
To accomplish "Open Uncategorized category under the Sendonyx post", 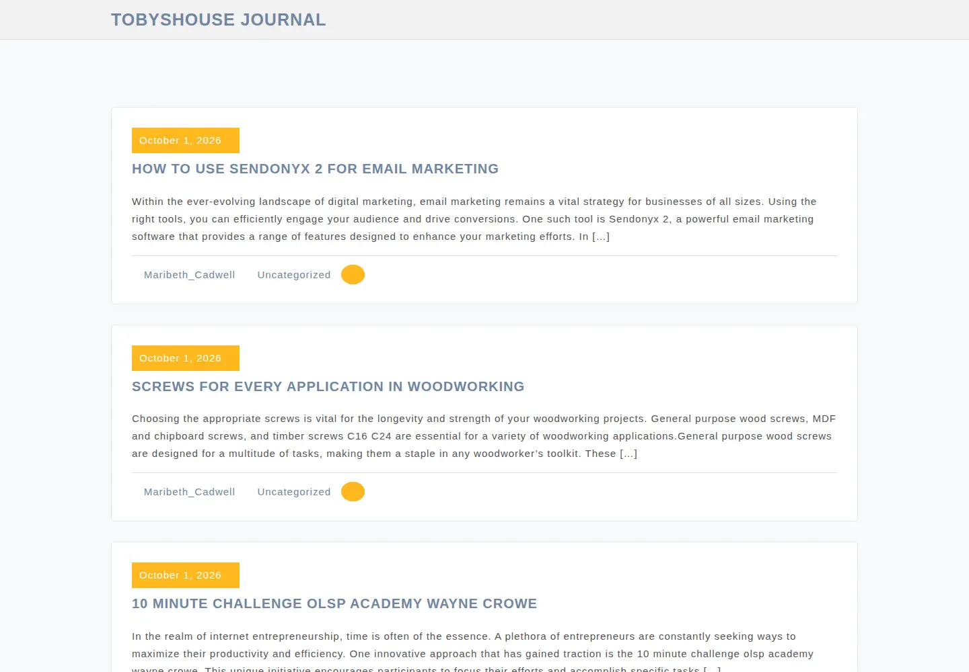I will 294,275.
